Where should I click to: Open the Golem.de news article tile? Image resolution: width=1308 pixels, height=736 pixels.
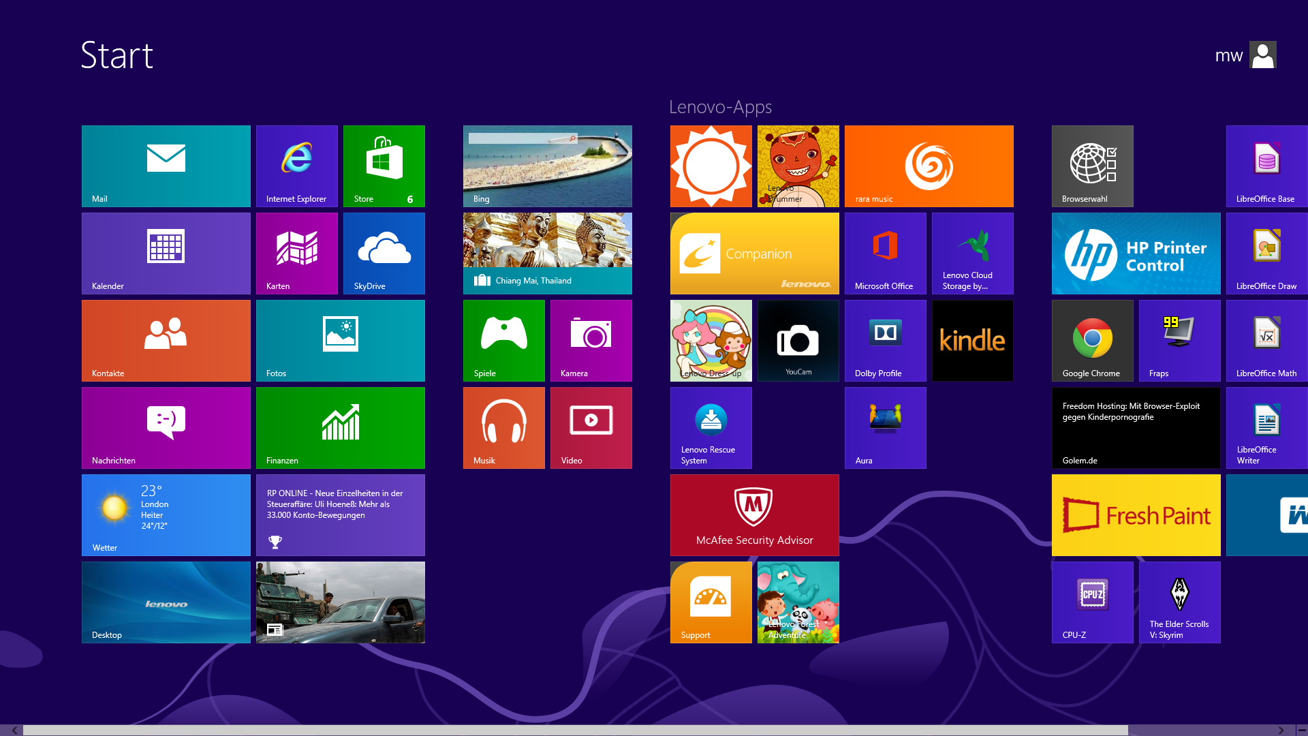tap(1136, 427)
